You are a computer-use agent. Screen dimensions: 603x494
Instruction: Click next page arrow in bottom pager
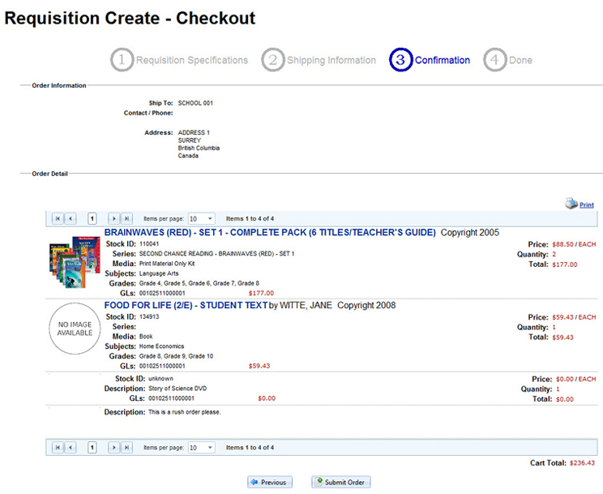click(x=113, y=447)
